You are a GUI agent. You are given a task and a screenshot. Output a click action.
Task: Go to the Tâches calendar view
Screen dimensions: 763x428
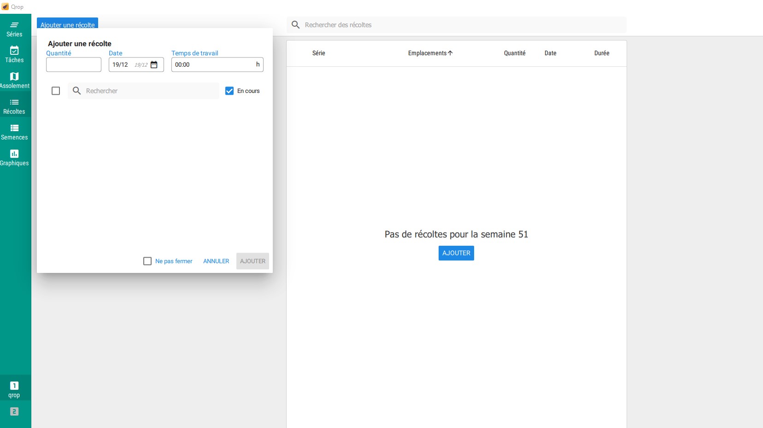14,54
